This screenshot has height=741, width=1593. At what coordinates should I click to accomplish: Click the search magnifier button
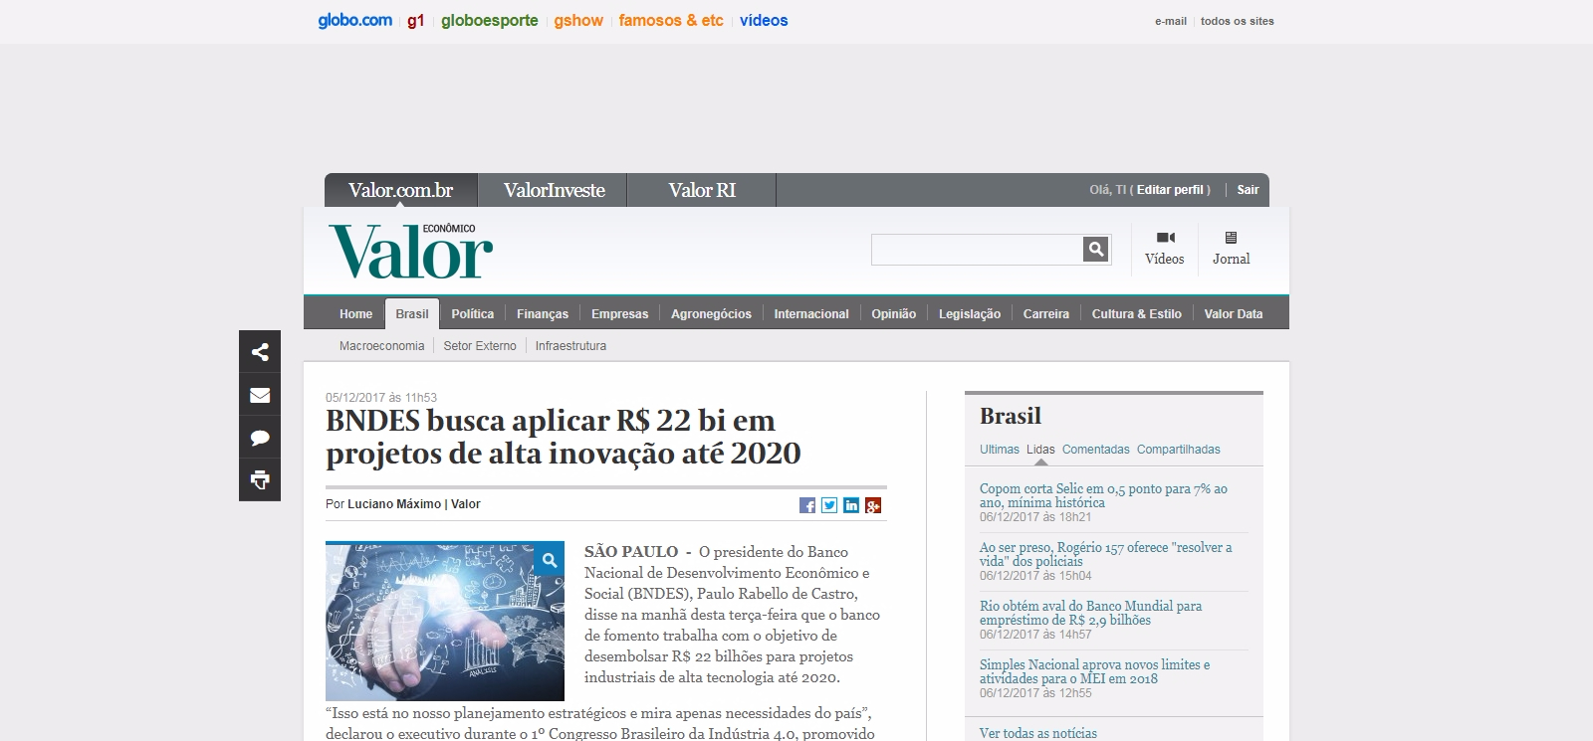pyautogui.click(x=1096, y=250)
